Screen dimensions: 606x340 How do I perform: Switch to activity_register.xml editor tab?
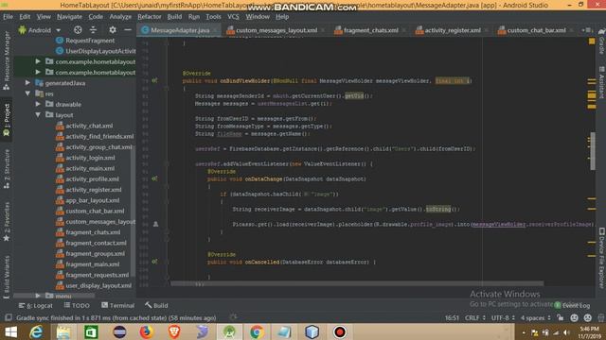pyautogui.click(x=452, y=30)
